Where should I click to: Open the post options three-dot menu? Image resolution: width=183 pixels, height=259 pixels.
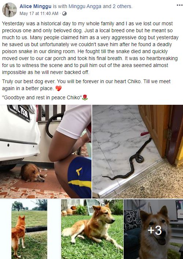click(x=179, y=5)
